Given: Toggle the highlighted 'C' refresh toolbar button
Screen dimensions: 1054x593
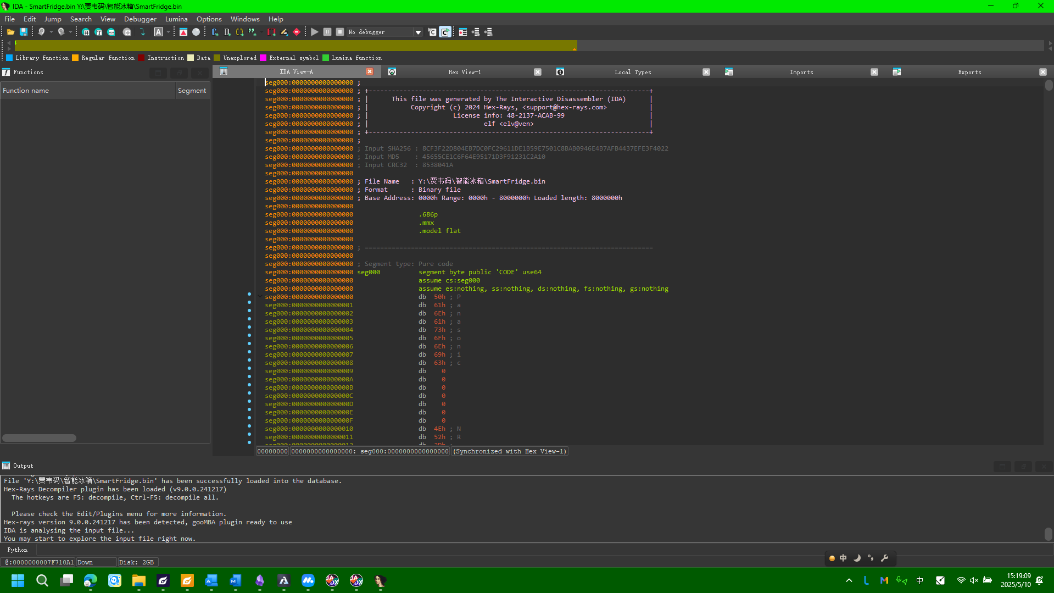Looking at the screenshot, I should (x=445, y=32).
